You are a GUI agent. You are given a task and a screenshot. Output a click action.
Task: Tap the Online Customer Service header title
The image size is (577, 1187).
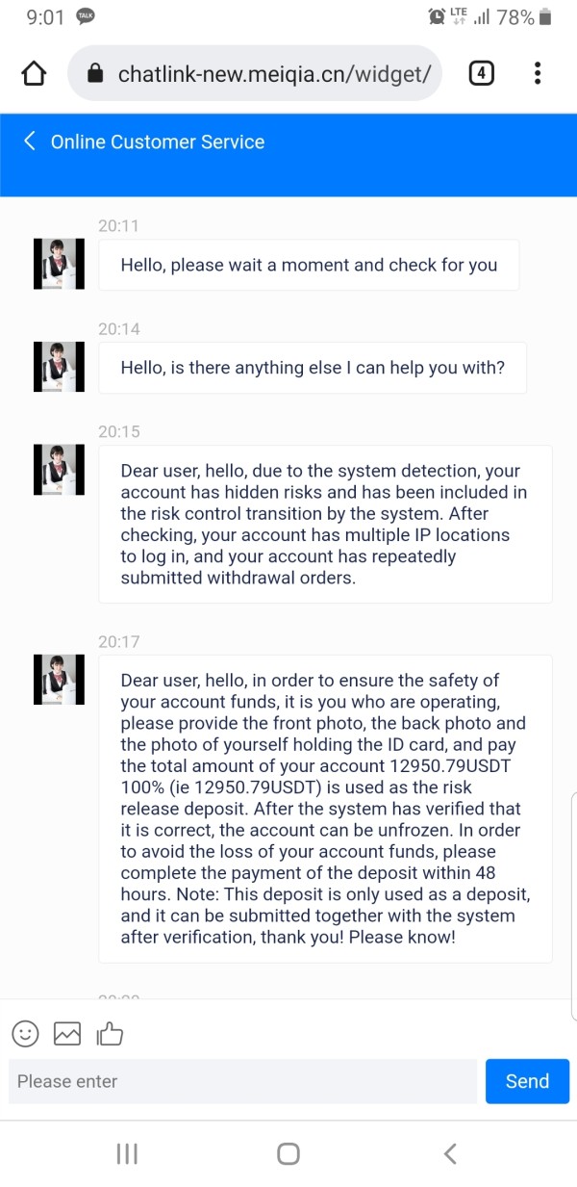[x=158, y=142]
